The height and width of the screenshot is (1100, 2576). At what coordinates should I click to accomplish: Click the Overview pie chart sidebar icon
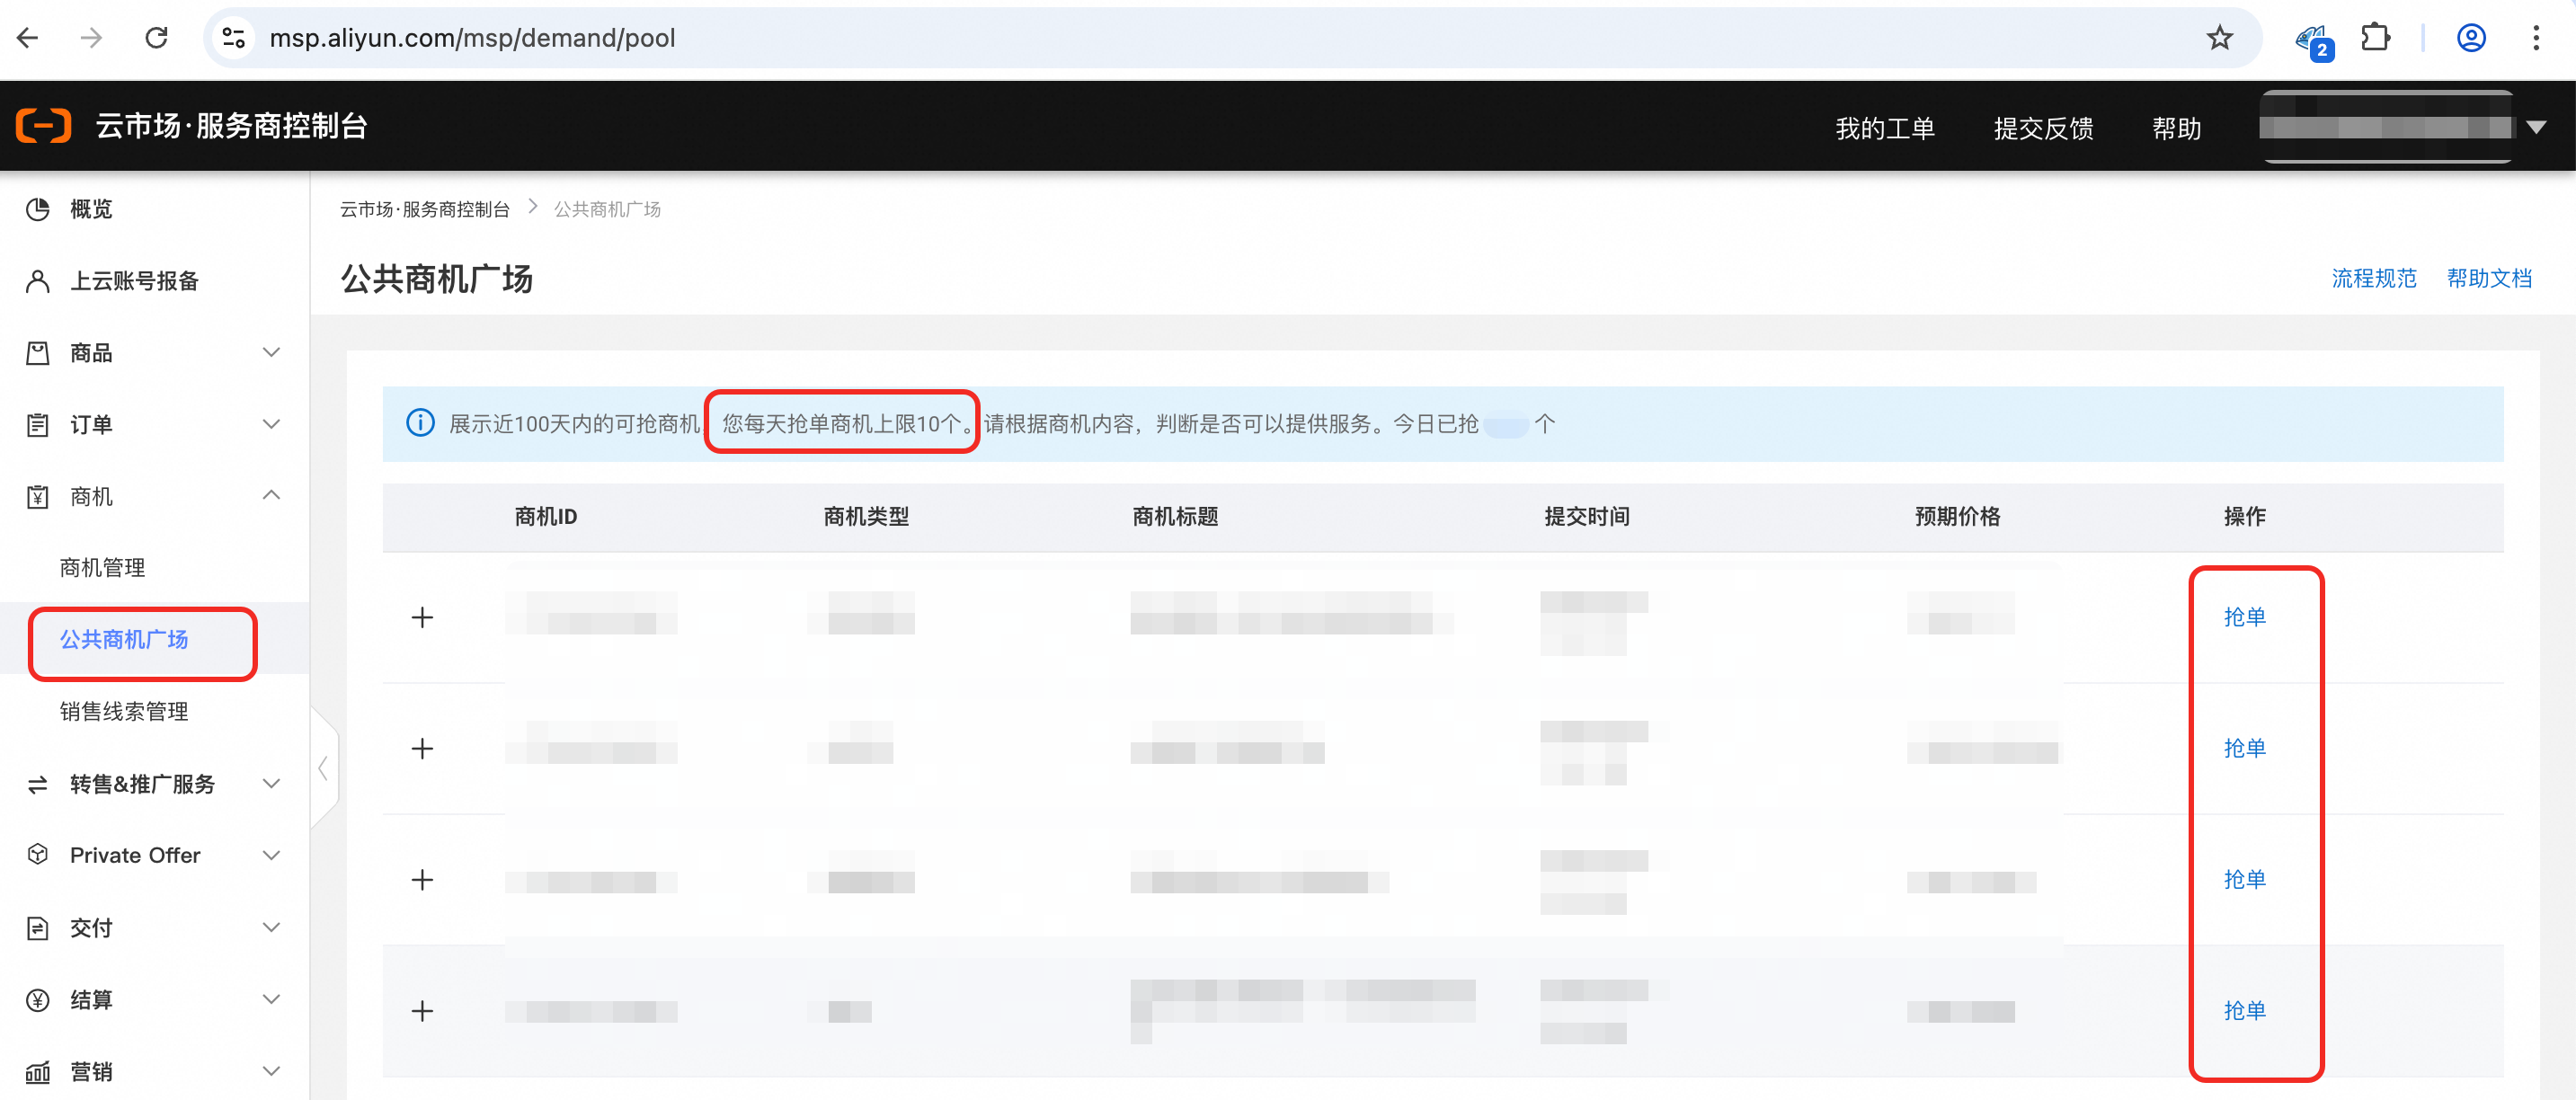(x=38, y=209)
